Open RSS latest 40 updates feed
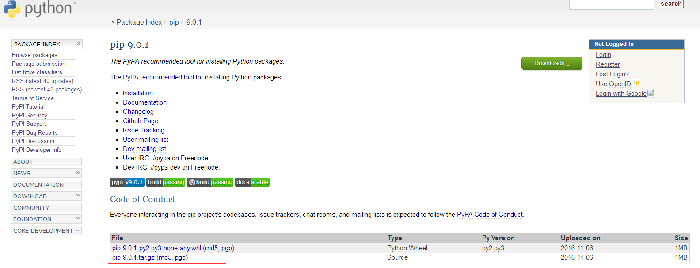Viewport: 700px width, 268px height. 43,81
